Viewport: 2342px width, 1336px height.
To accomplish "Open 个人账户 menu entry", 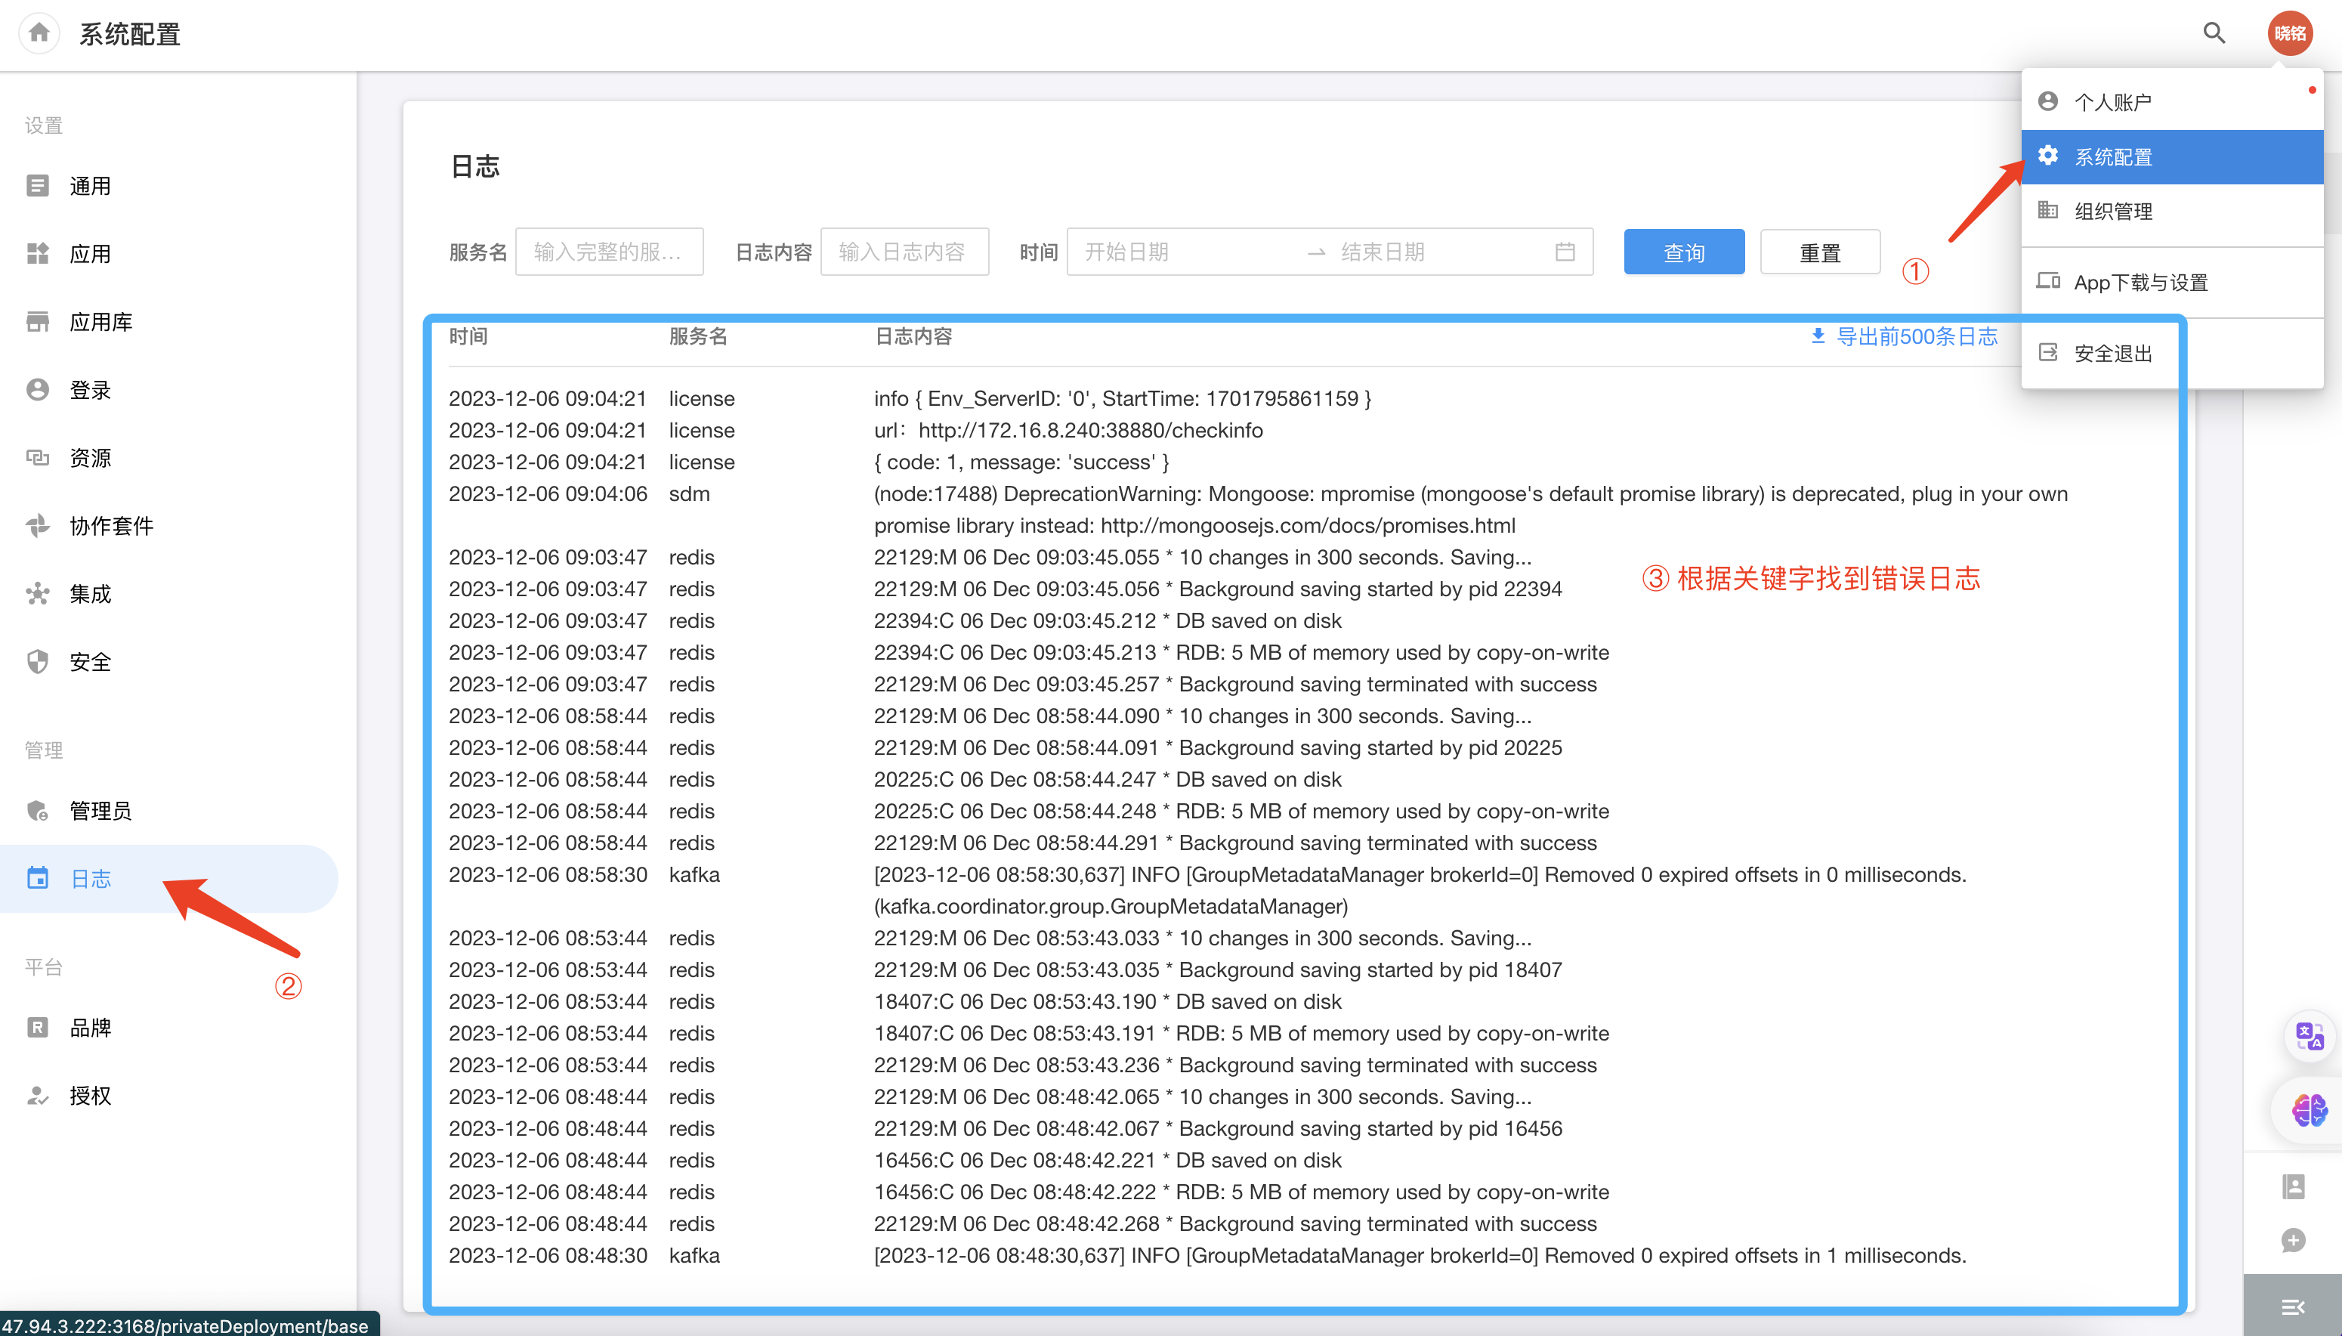I will tap(2112, 102).
